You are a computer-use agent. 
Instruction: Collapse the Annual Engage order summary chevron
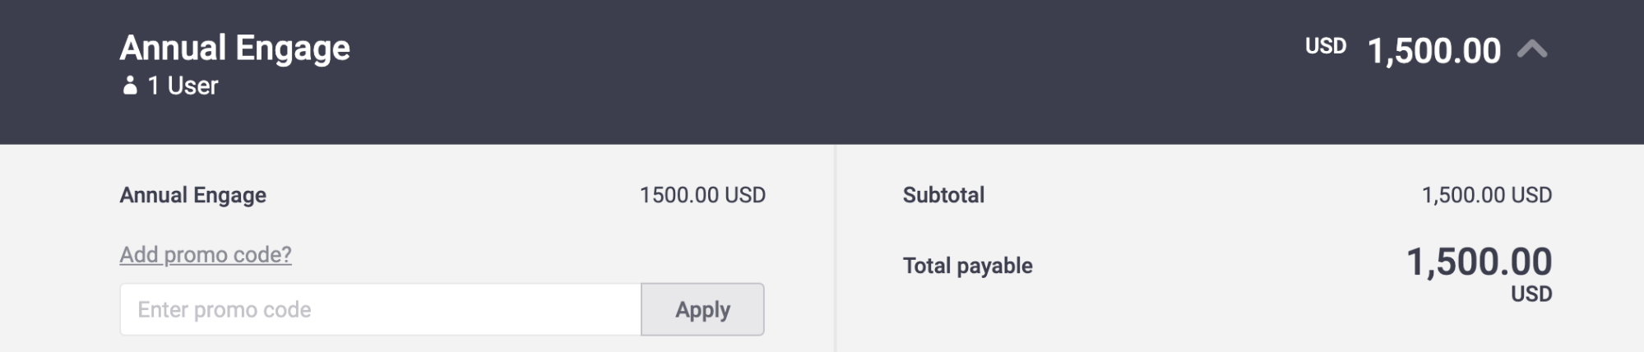pyautogui.click(x=1531, y=50)
